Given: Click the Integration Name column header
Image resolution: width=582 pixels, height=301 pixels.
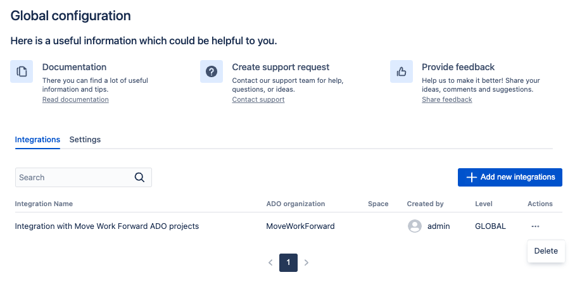Looking at the screenshot, I should pos(44,204).
